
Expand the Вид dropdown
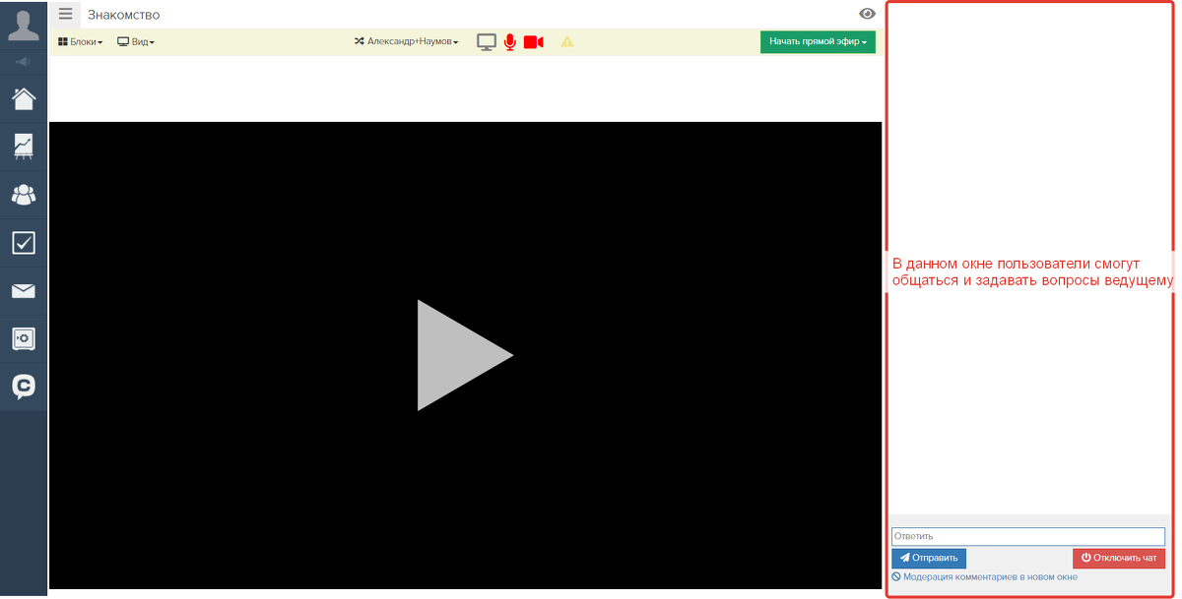click(x=136, y=42)
